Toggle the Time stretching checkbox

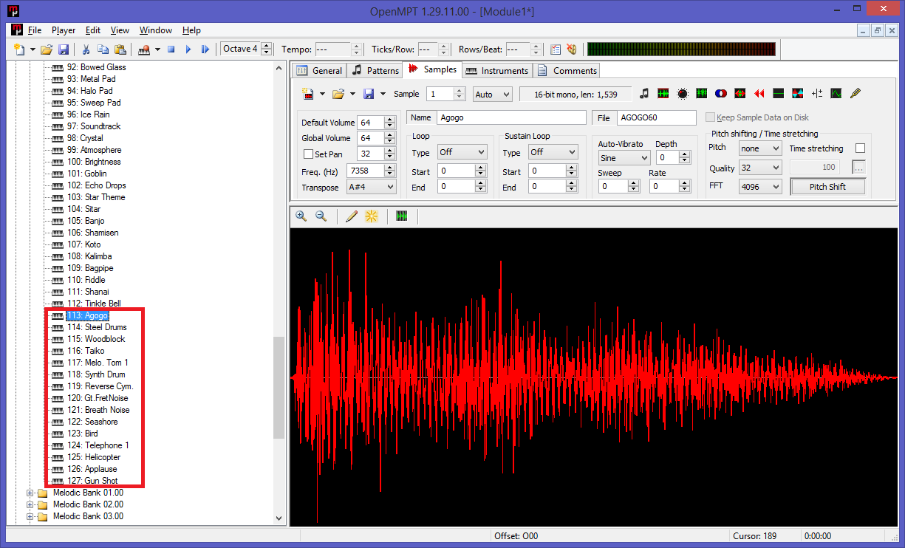pyautogui.click(x=859, y=148)
